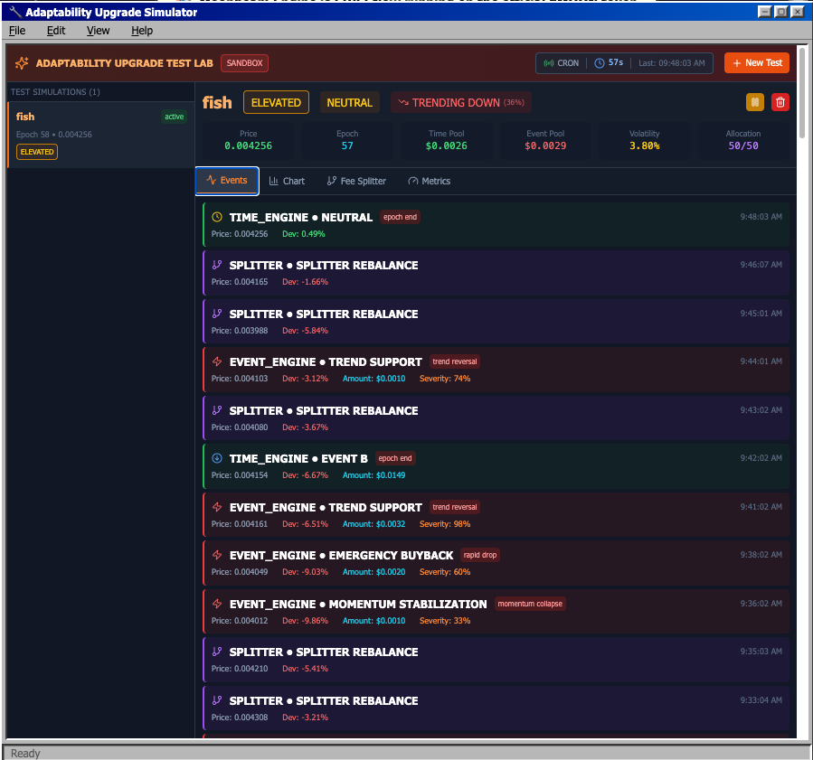
Task: Click the Ready status bar text
Action: pyautogui.click(x=25, y=754)
